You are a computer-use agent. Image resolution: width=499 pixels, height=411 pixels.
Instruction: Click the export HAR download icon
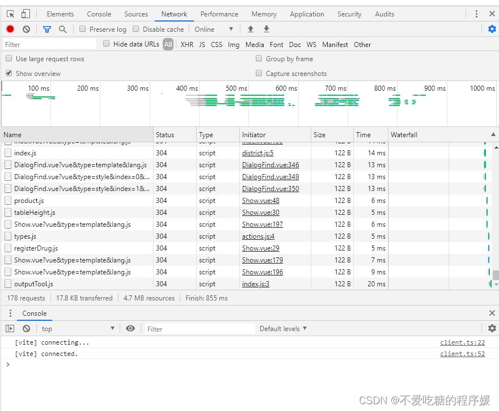click(x=267, y=29)
